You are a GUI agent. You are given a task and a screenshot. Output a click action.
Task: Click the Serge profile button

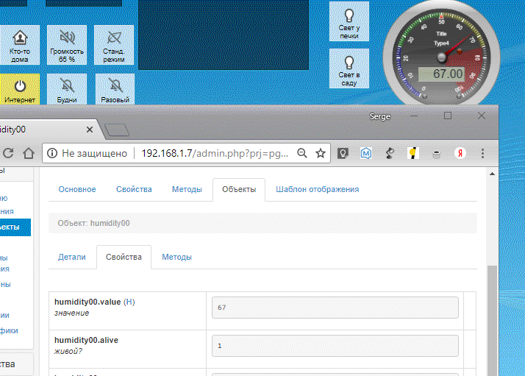tap(380, 116)
